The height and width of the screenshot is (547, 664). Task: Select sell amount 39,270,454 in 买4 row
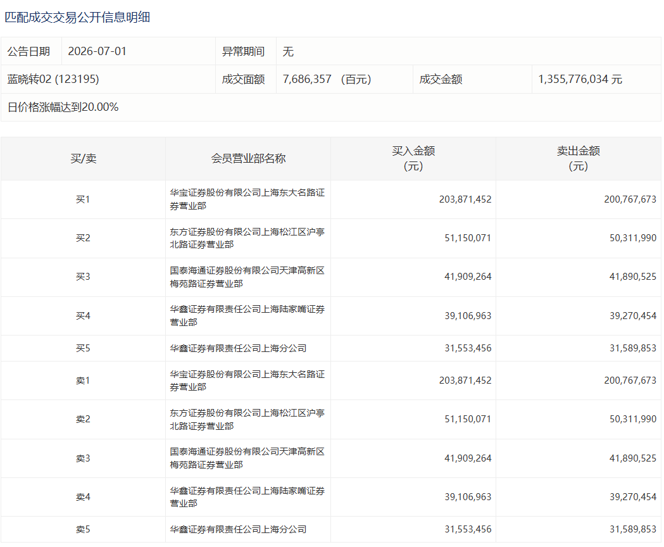[x=633, y=316]
